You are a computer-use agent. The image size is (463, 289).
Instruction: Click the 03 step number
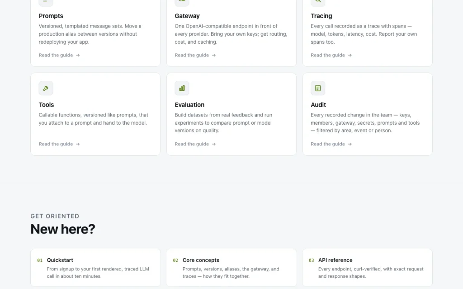[x=311, y=261]
